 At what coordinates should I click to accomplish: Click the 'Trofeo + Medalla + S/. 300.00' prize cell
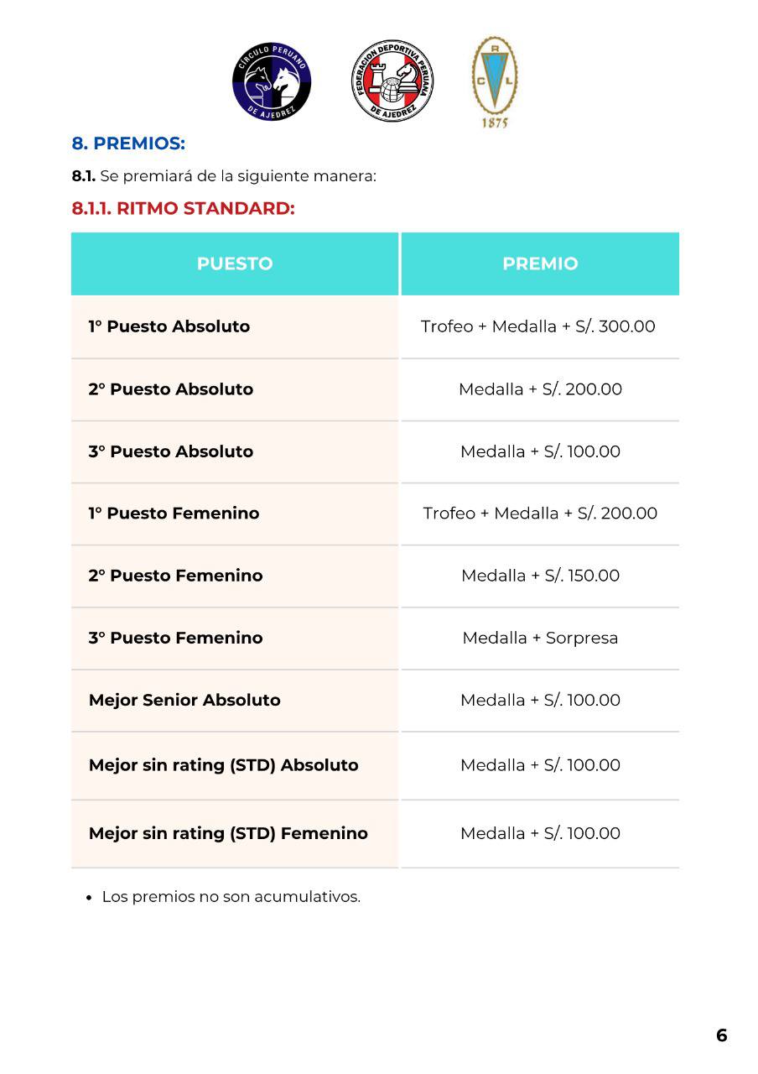pyautogui.click(x=538, y=326)
